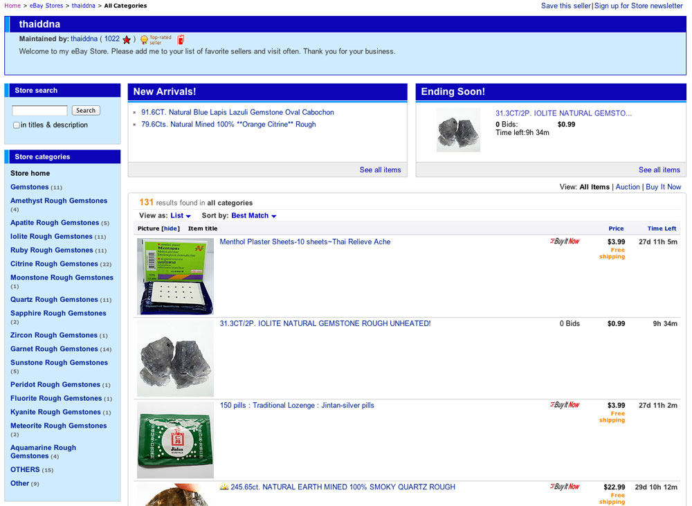Open the eBay Stores breadcrumb link
The image size is (692, 506).
[x=46, y=6]
